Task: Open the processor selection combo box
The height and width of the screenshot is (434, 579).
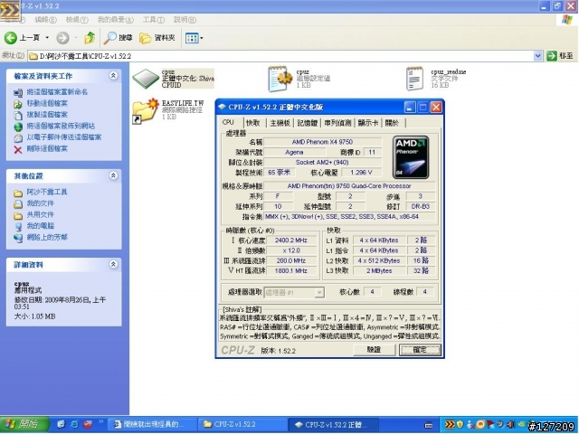Action: coord(294,292)
